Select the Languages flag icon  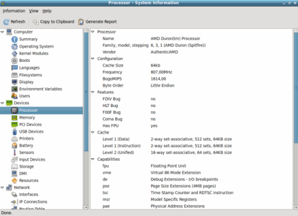[x=14, y=68]
